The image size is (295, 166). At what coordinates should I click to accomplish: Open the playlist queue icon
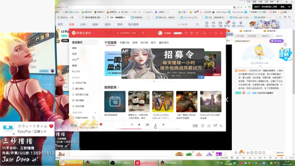coord(221,126)
